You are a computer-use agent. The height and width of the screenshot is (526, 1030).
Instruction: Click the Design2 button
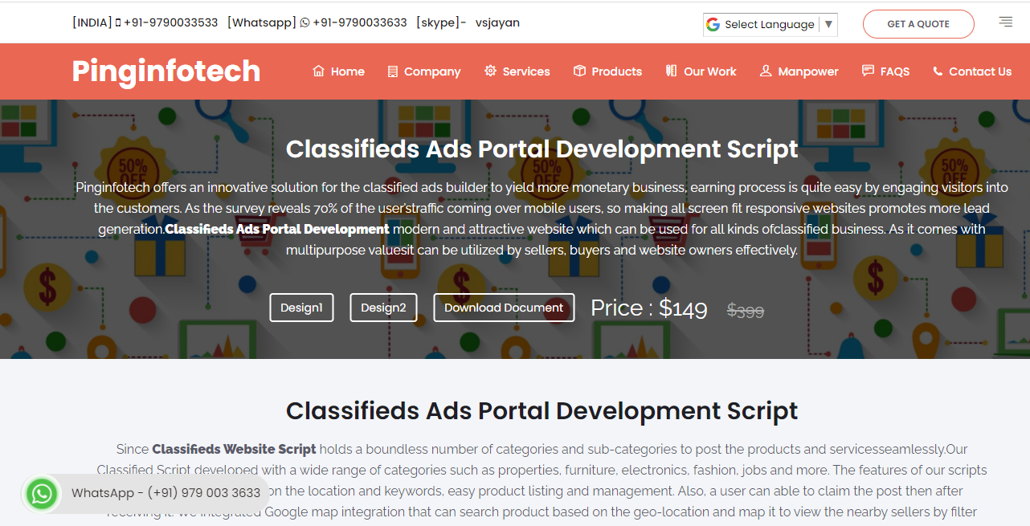pos(383,307)
